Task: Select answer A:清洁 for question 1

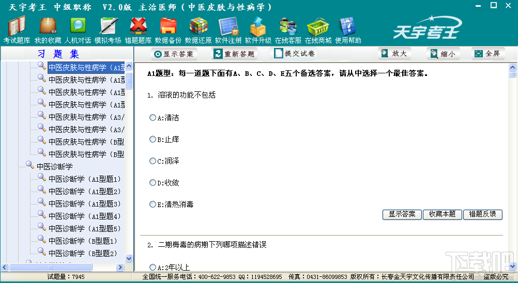Action: pyautogui.click(x=153, y=117)
